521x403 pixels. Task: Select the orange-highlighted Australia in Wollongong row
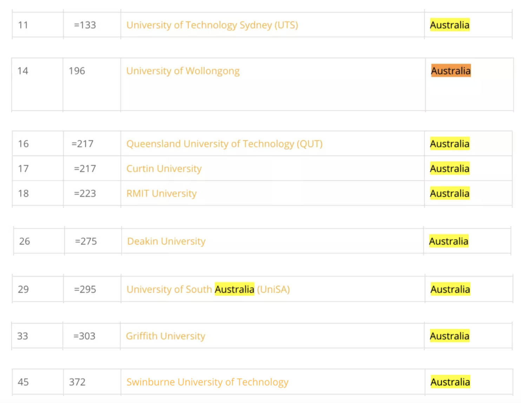(x=451, y=71)
